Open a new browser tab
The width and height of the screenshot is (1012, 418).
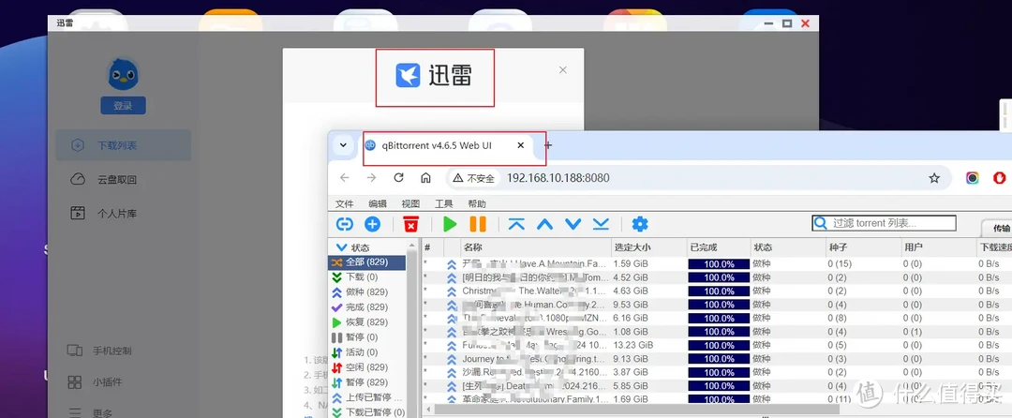(548, 145)
